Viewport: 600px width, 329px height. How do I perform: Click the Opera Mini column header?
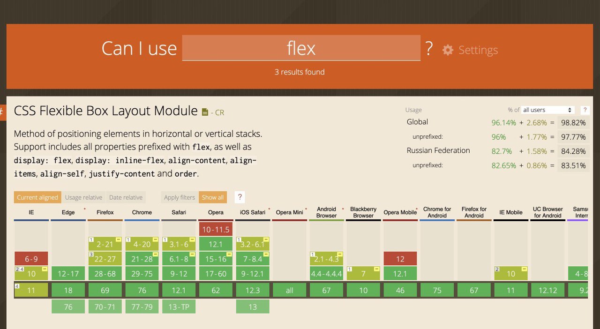290,212
